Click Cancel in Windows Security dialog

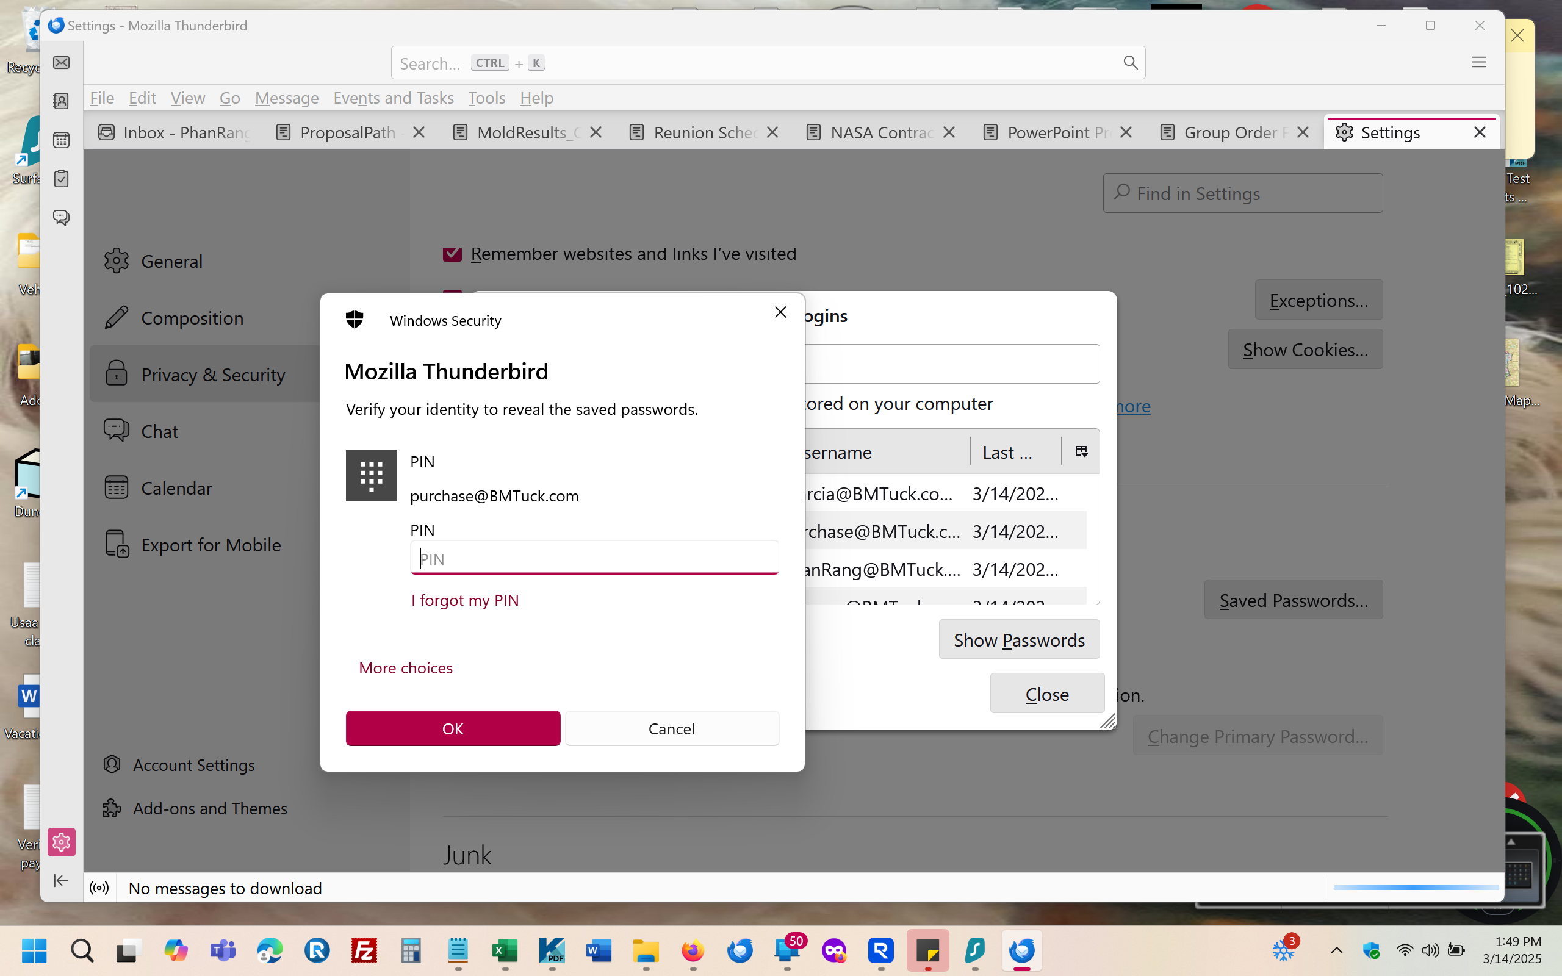point(672,728)
